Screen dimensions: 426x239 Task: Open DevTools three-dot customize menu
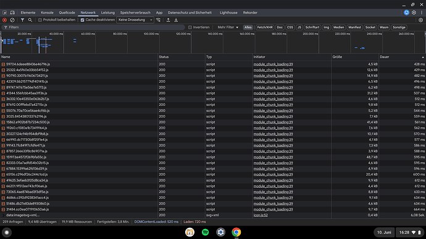click(x=422, y=13)
